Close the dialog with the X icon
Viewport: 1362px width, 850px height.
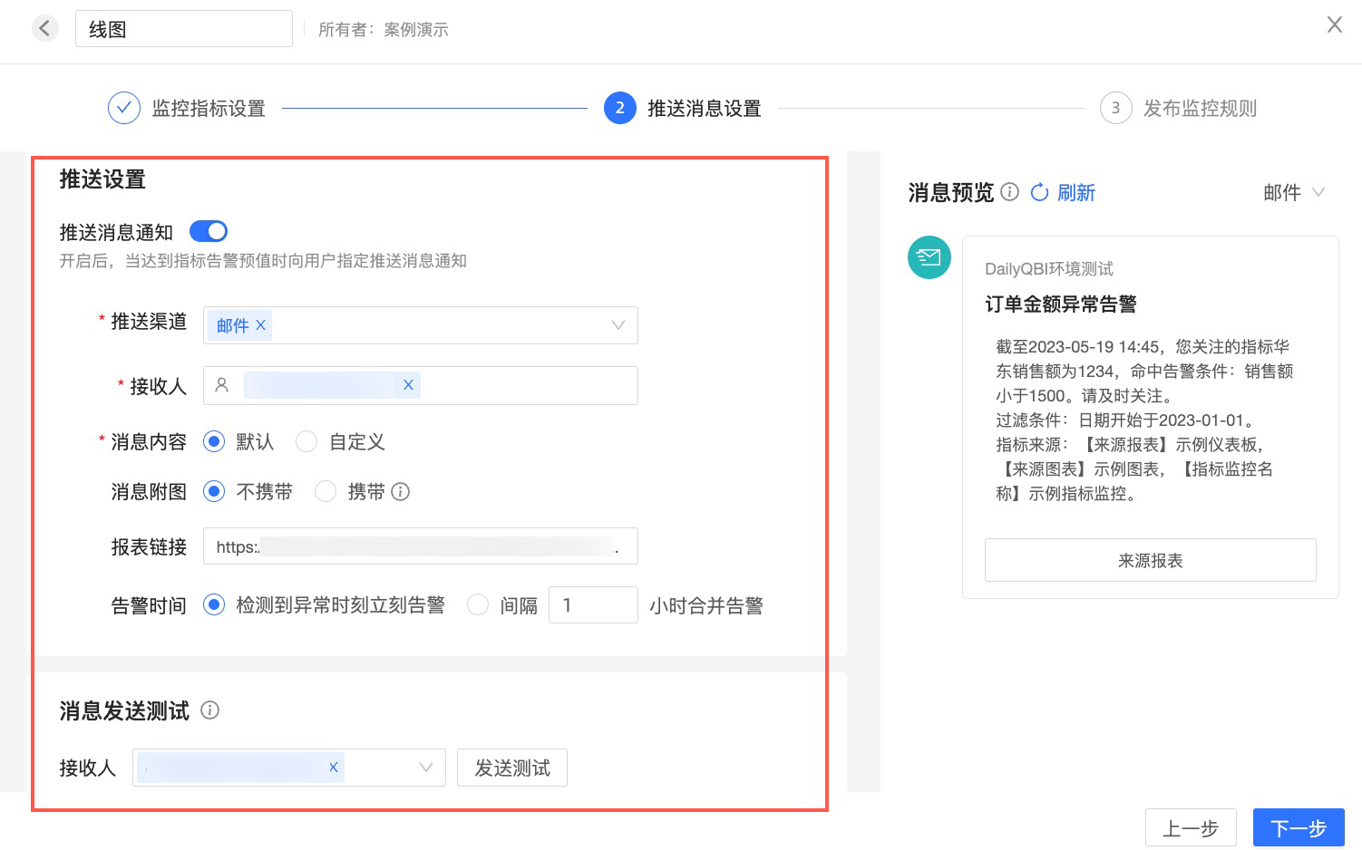click(1334, 24)
